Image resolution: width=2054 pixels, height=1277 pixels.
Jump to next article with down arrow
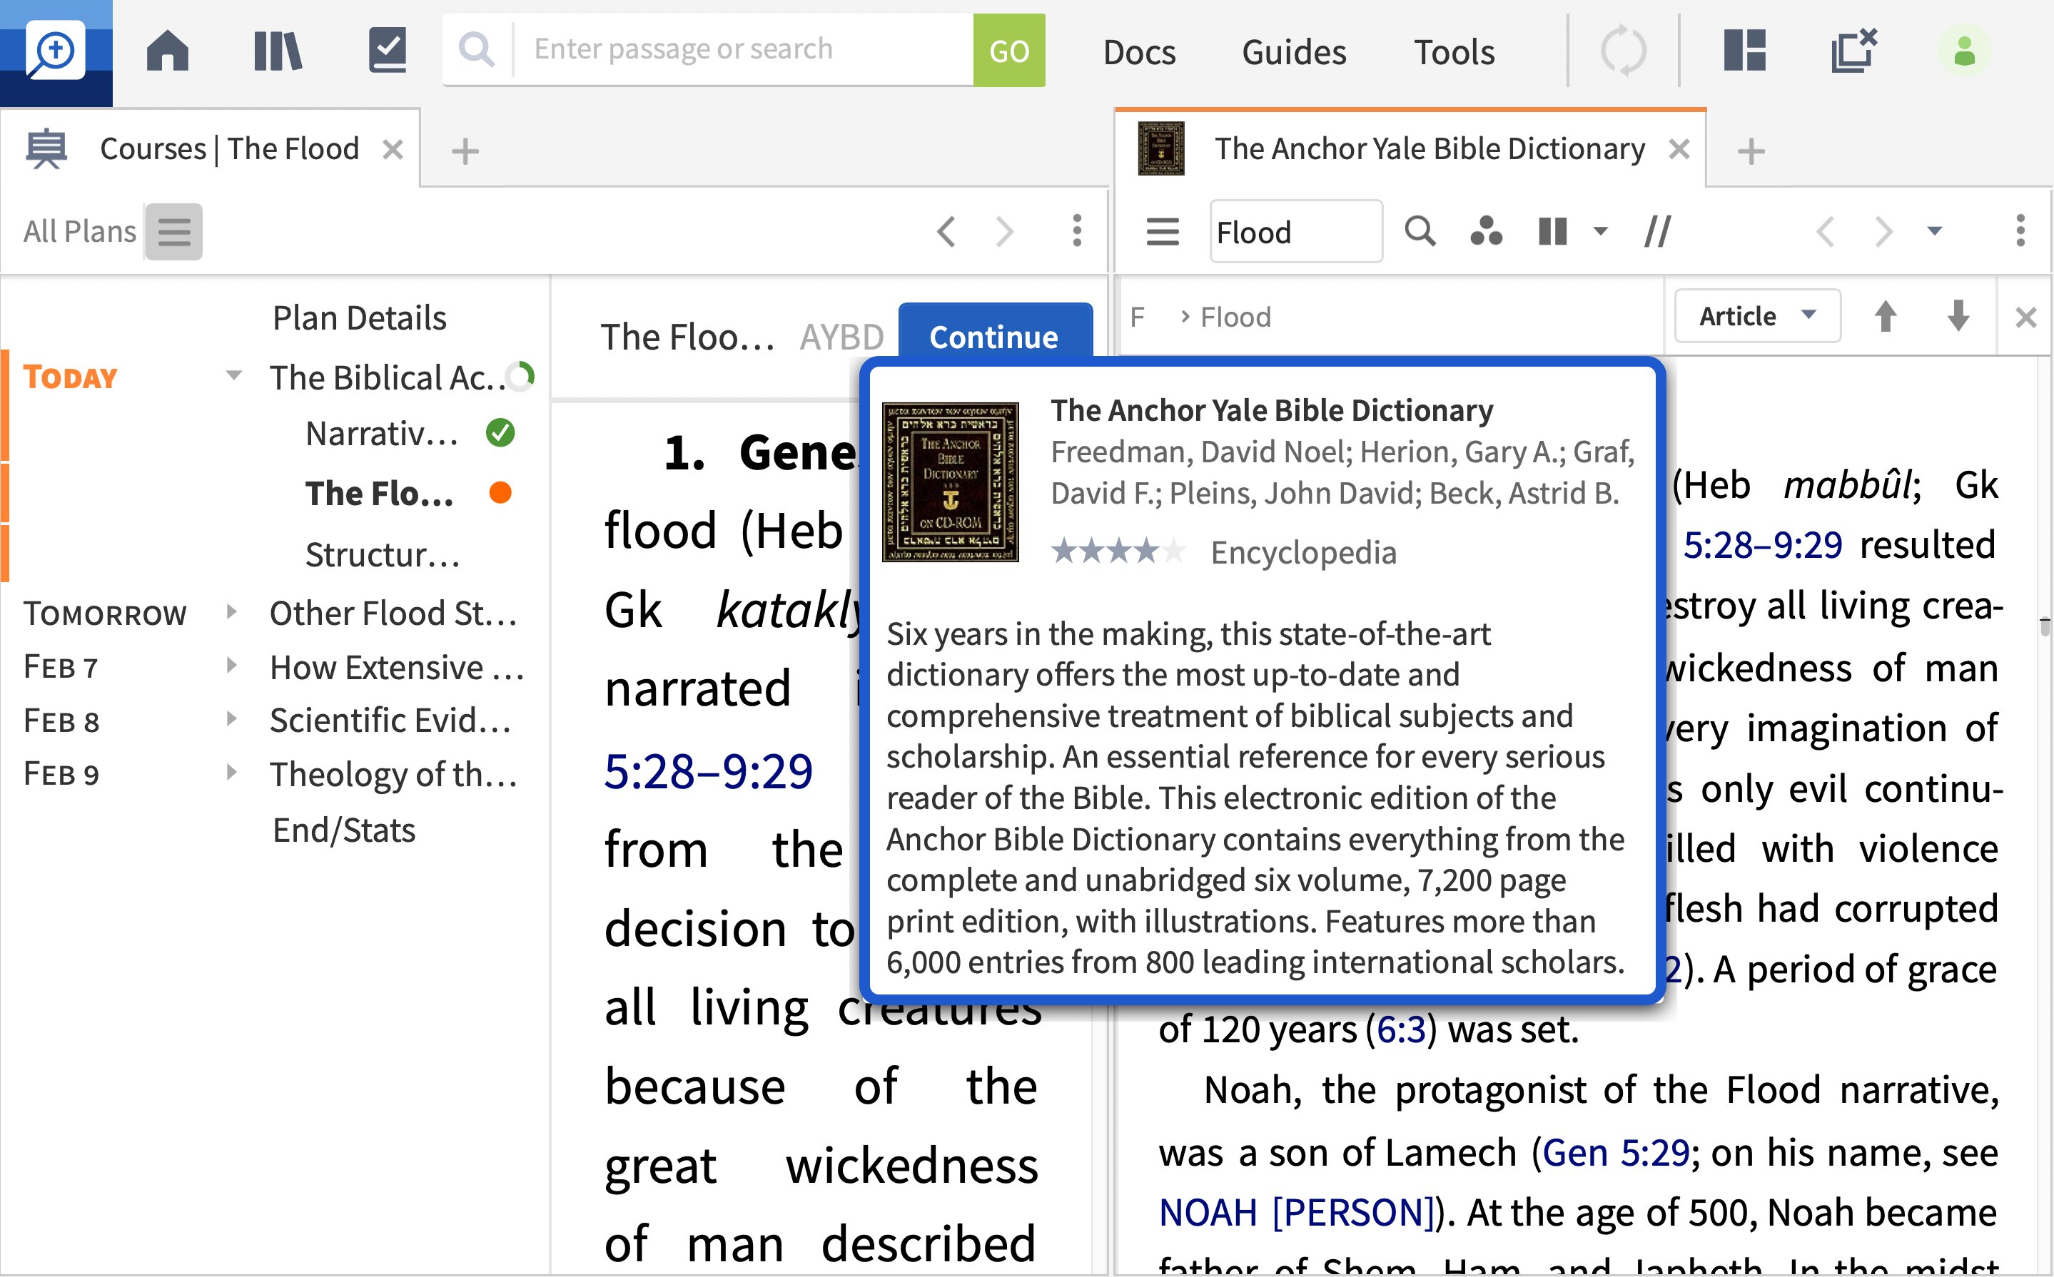click(x=1958, y=317)
